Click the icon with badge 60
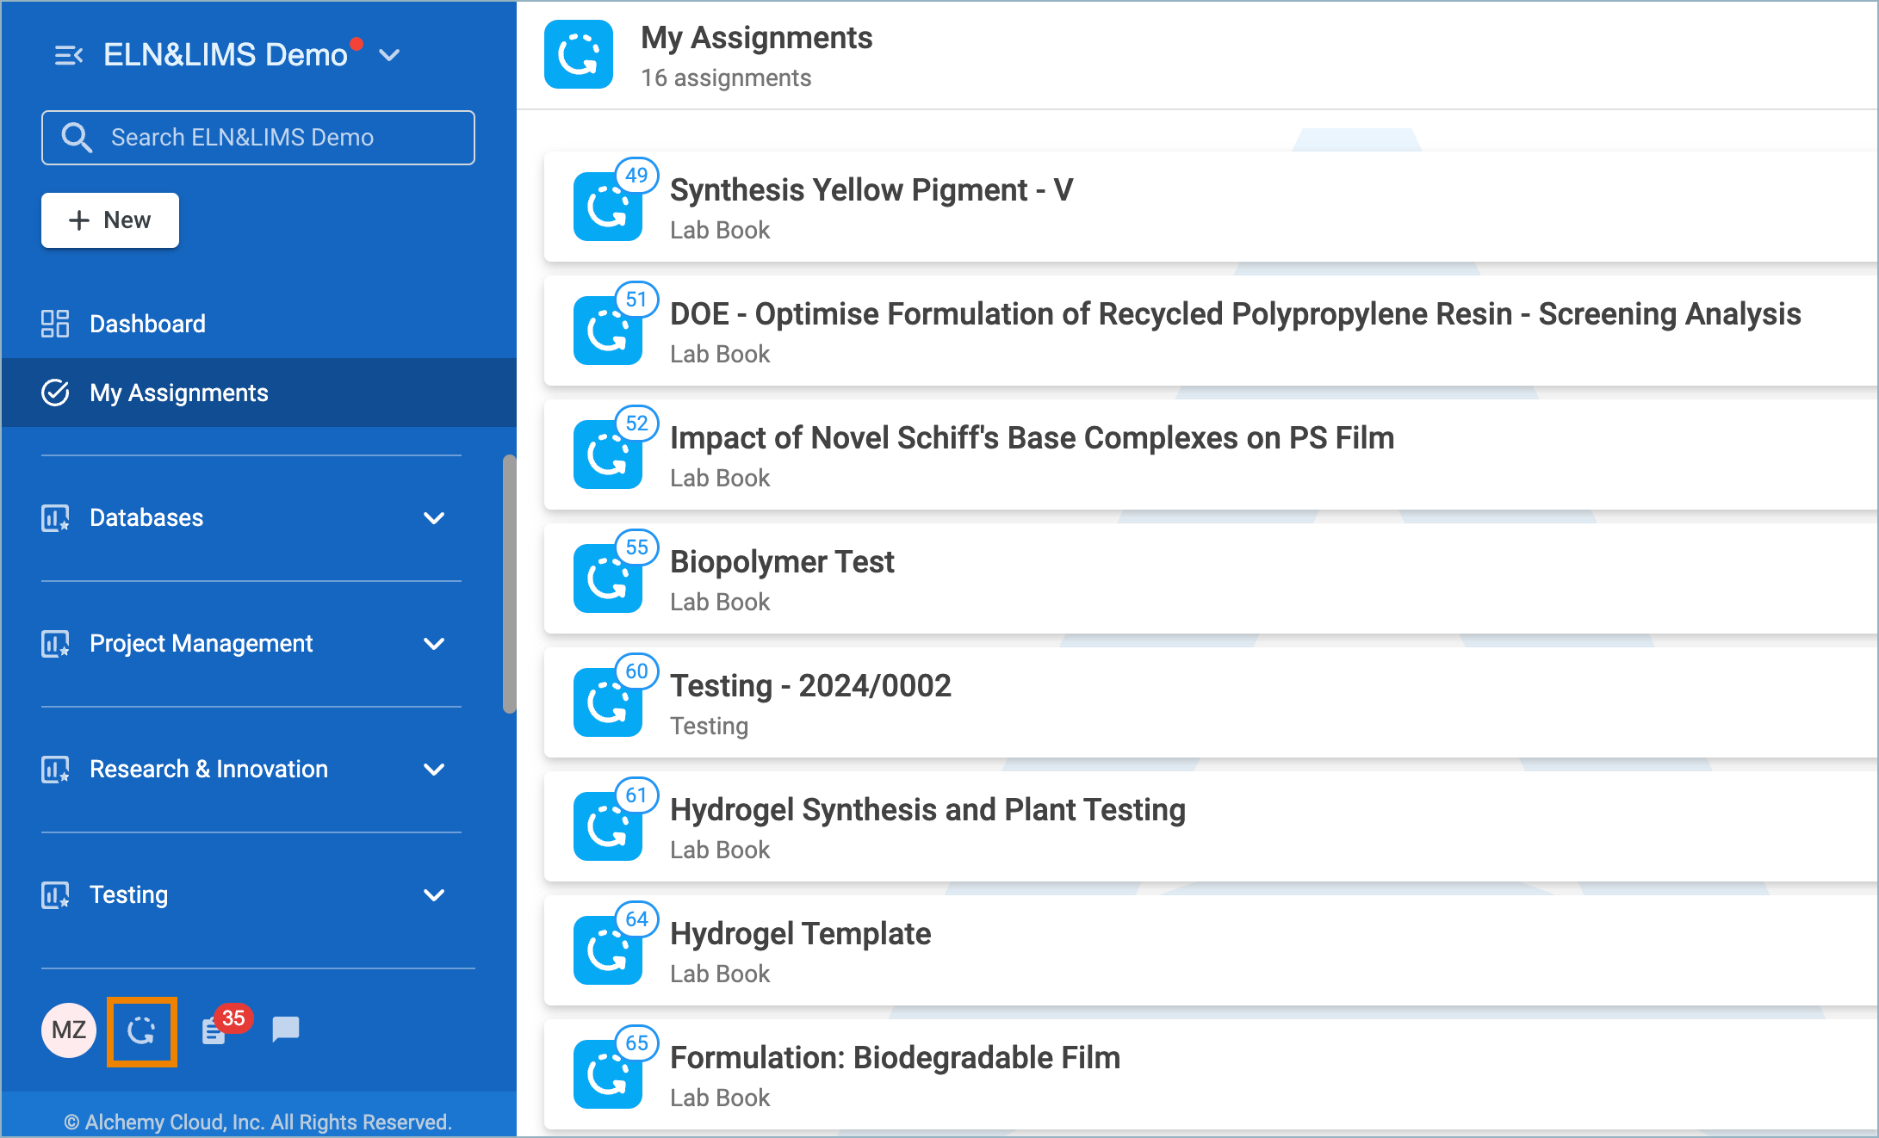Screen dimensions: 1879x1138 [608, 702]
